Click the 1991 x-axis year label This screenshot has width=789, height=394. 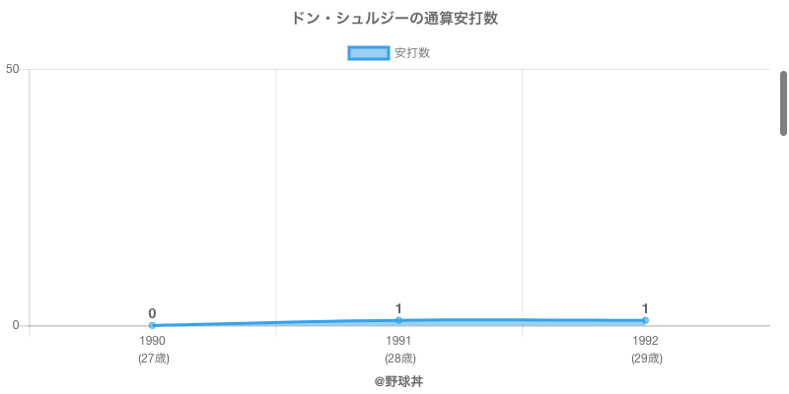[398, 341]
